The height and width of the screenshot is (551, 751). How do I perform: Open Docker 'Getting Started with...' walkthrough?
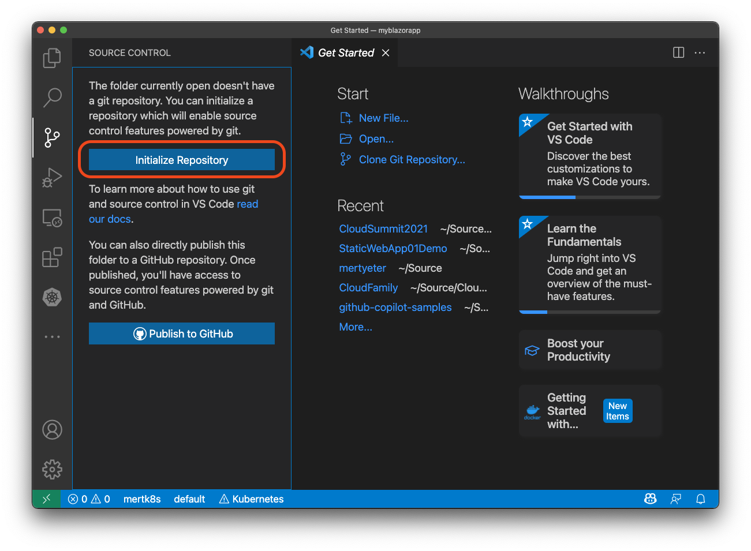pos(590,411)
